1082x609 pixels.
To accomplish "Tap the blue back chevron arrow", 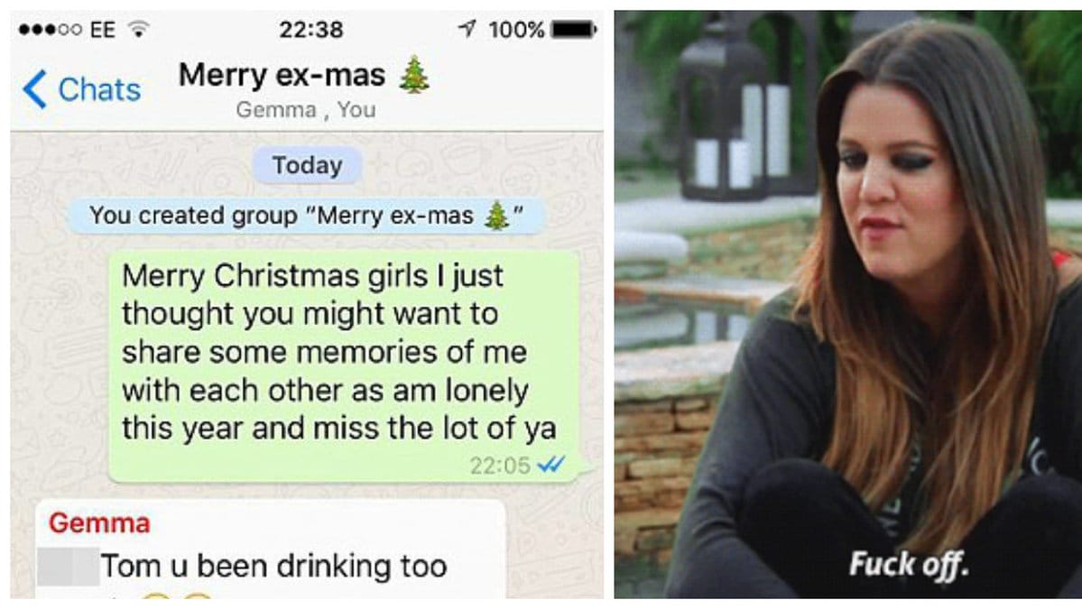I will [33, 89].
